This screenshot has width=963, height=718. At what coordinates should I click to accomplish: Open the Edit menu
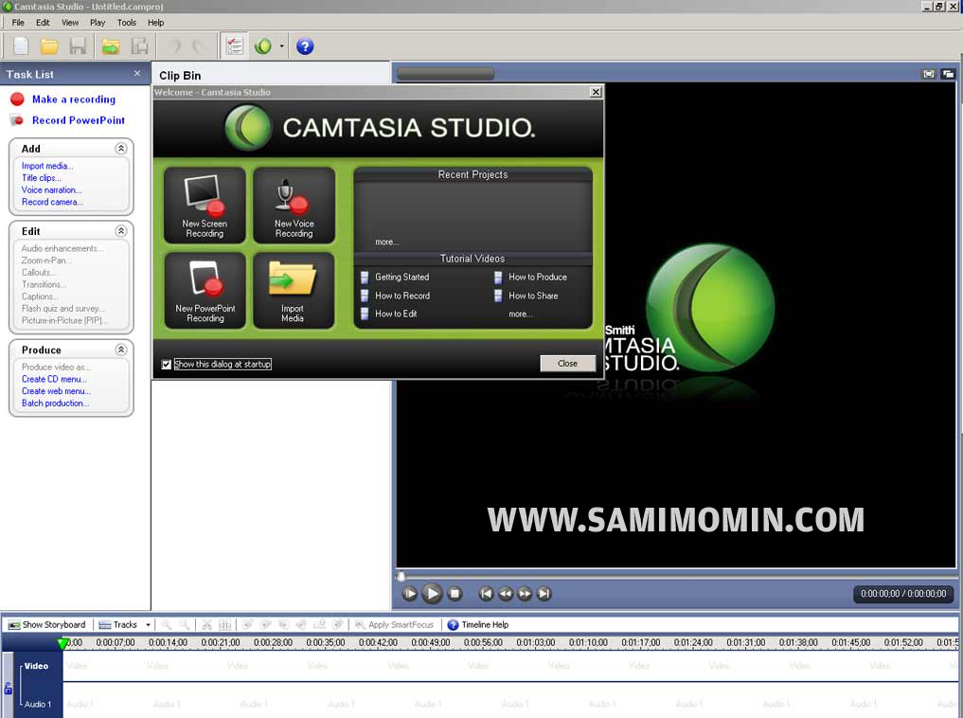(43, 22)
